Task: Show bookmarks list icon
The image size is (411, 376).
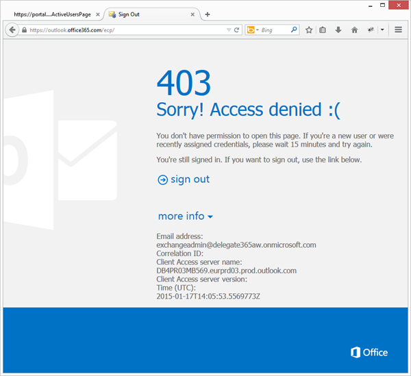Action: tap(323, 30)
